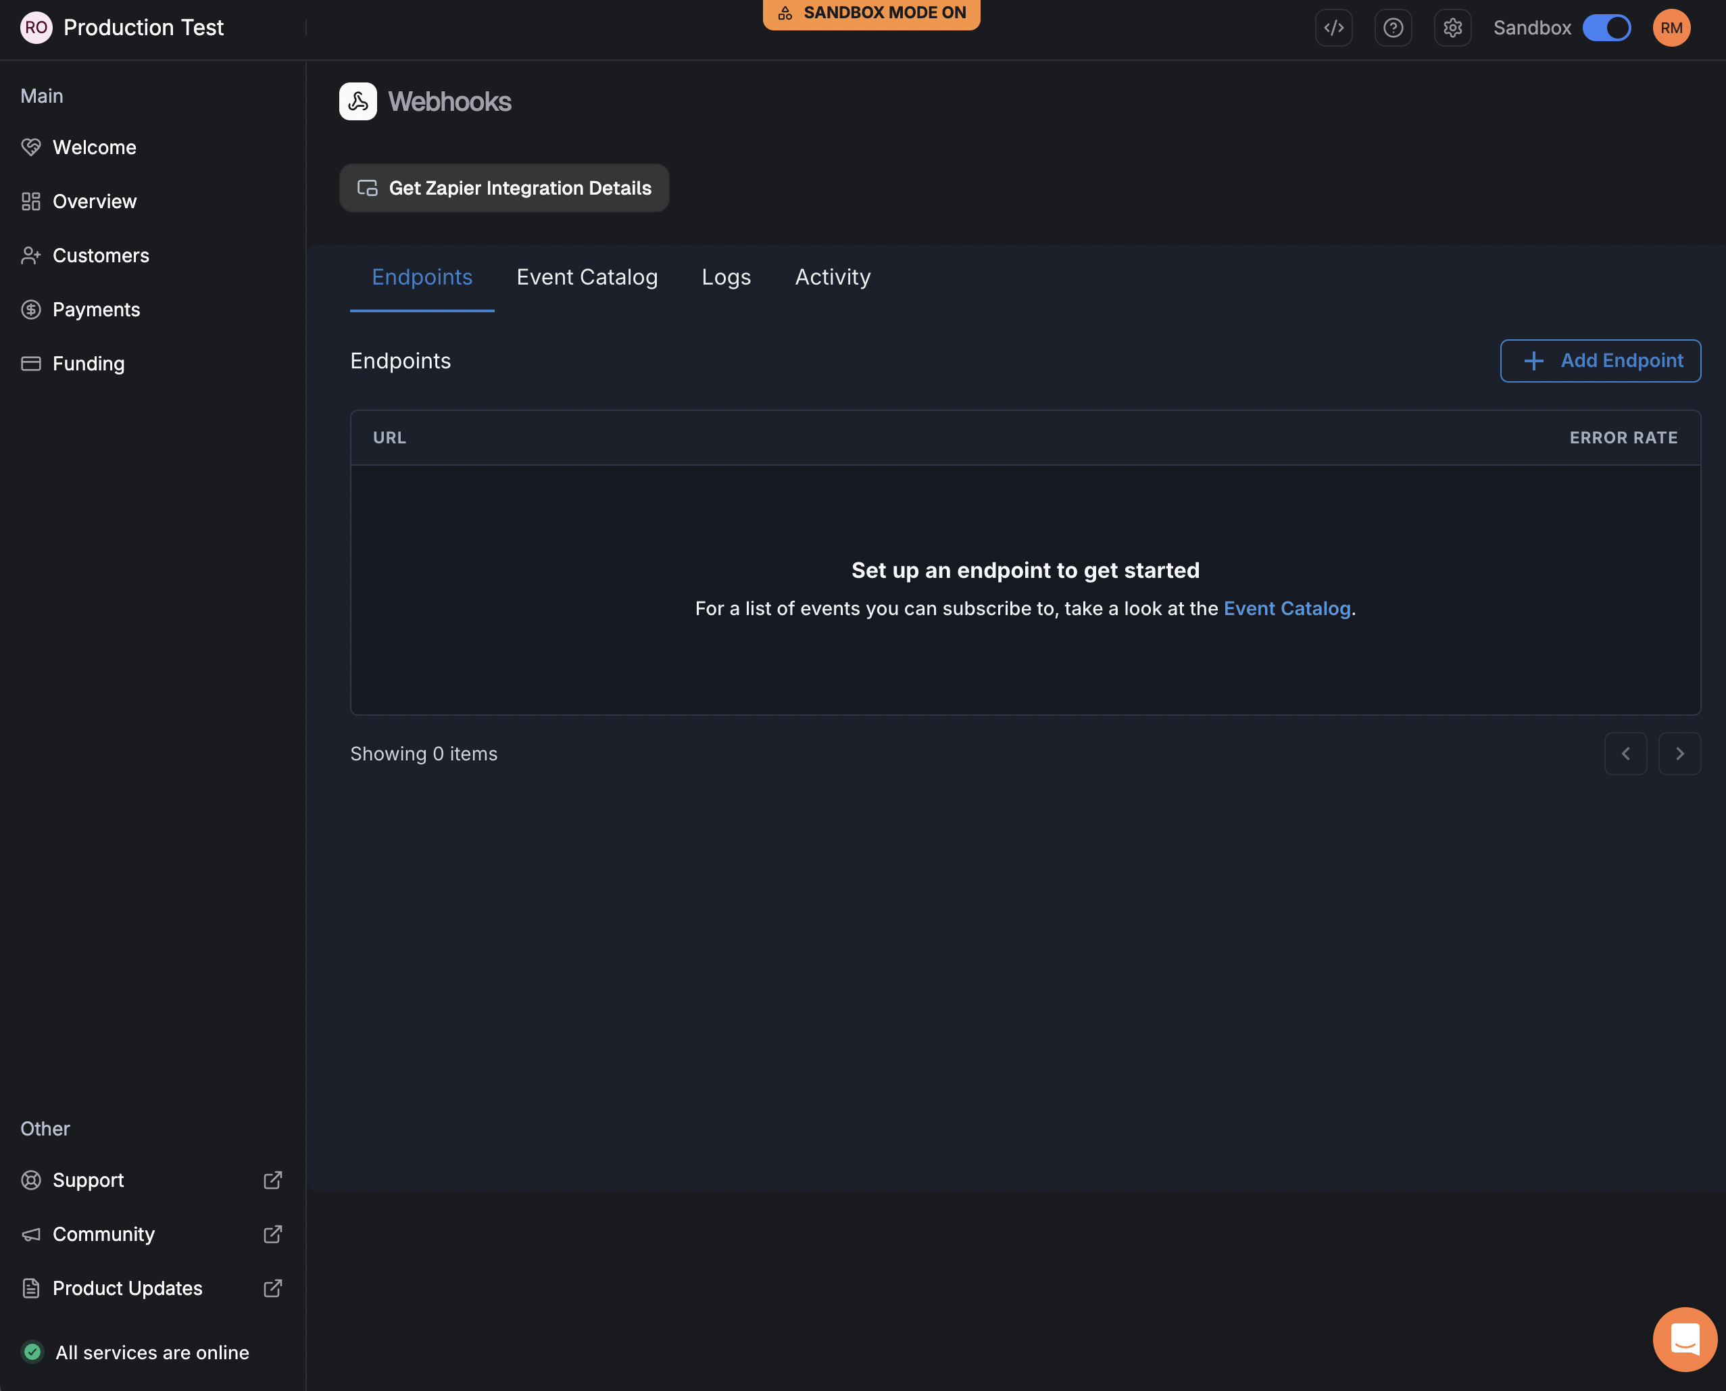Click the Showing 0 items text
1726x1391 pixels.
[x=424, y=754]
